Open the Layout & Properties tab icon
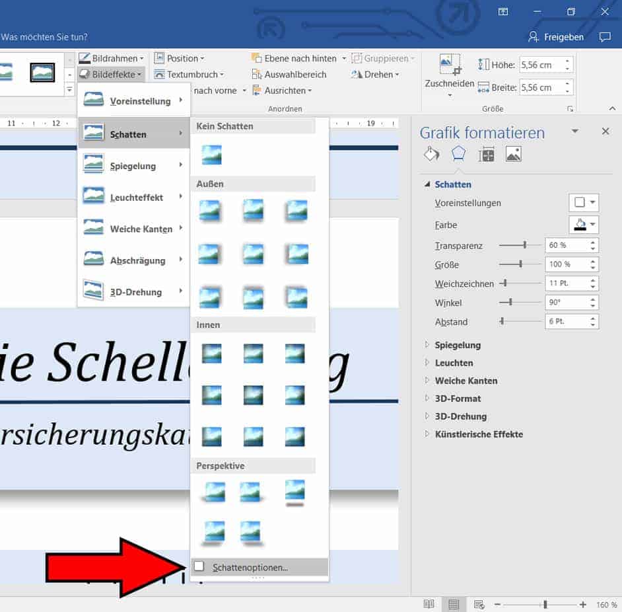622x612 pixels. [487, 154]
